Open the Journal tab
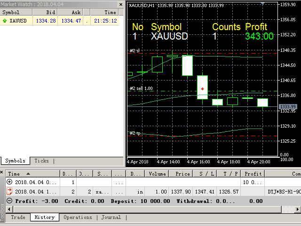This screenshot has width=301, height=226. 111,217
